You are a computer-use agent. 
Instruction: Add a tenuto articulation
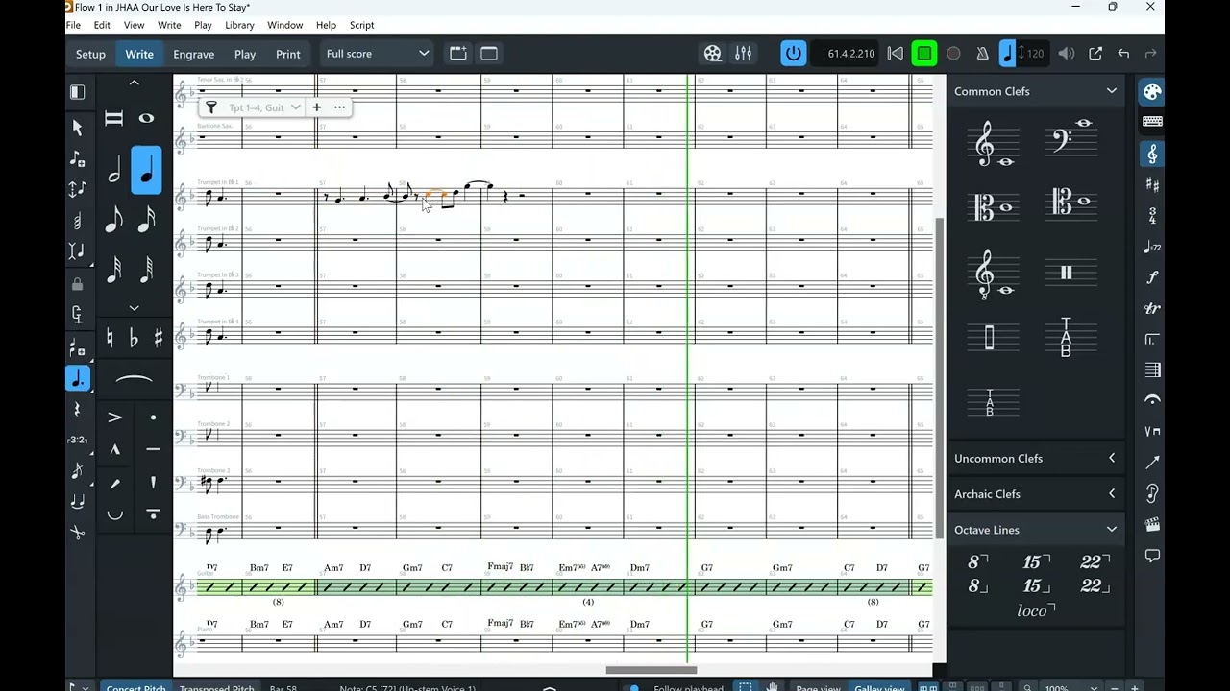[x=153, y=449]
